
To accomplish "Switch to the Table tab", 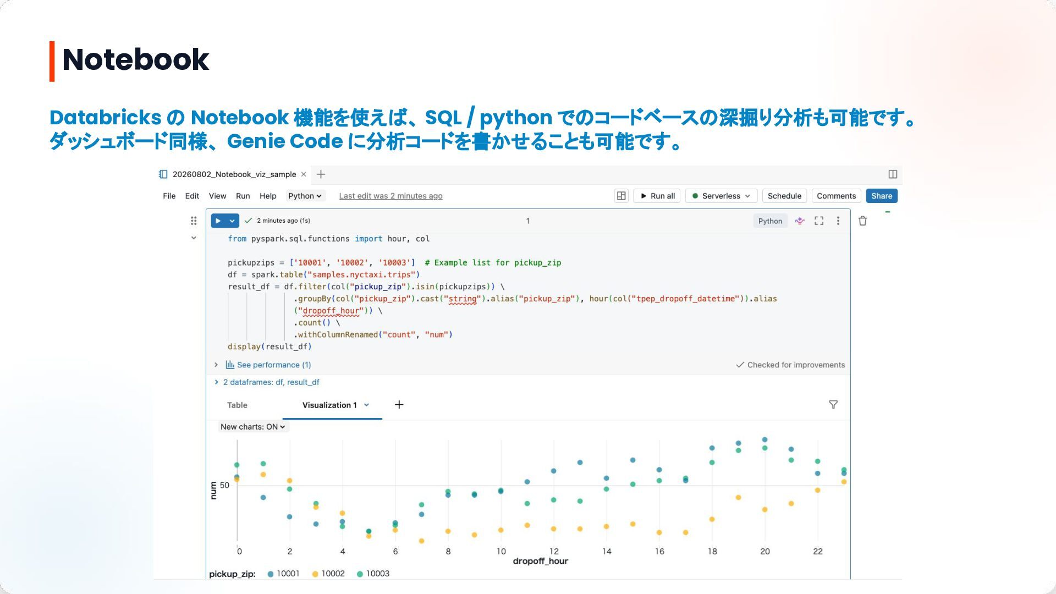I will click(x=237, y=405).
